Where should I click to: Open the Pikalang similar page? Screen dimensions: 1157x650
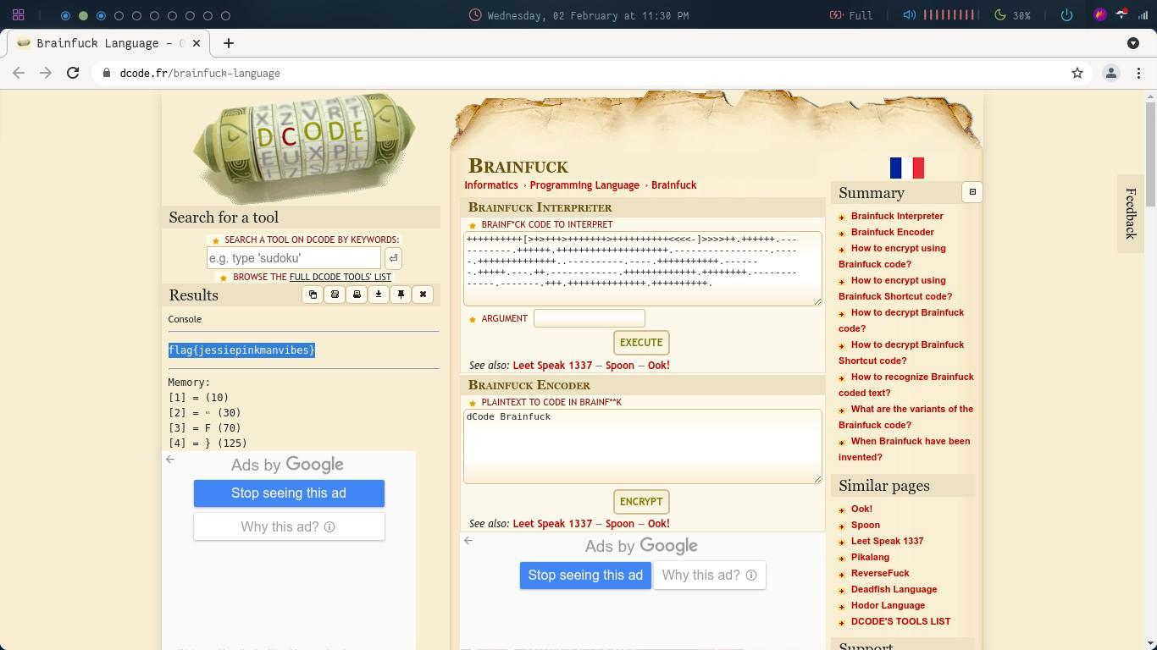tap(870, 557)
